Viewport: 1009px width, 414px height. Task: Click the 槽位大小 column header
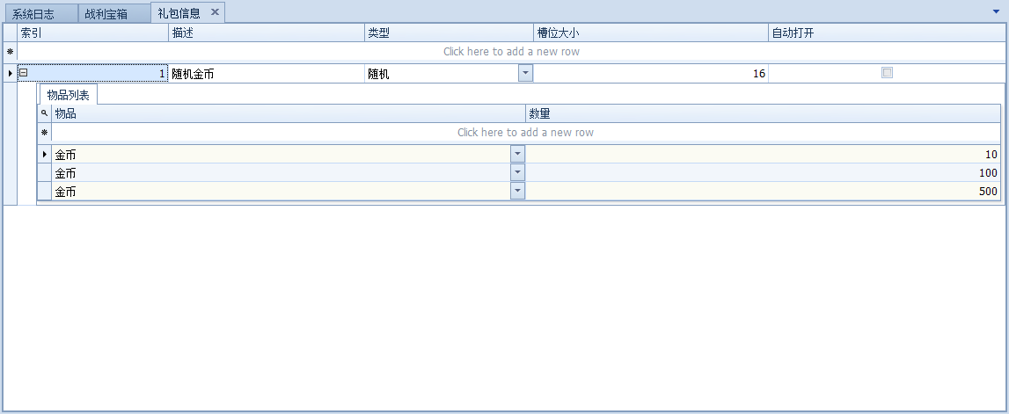[x=650, y=33]
